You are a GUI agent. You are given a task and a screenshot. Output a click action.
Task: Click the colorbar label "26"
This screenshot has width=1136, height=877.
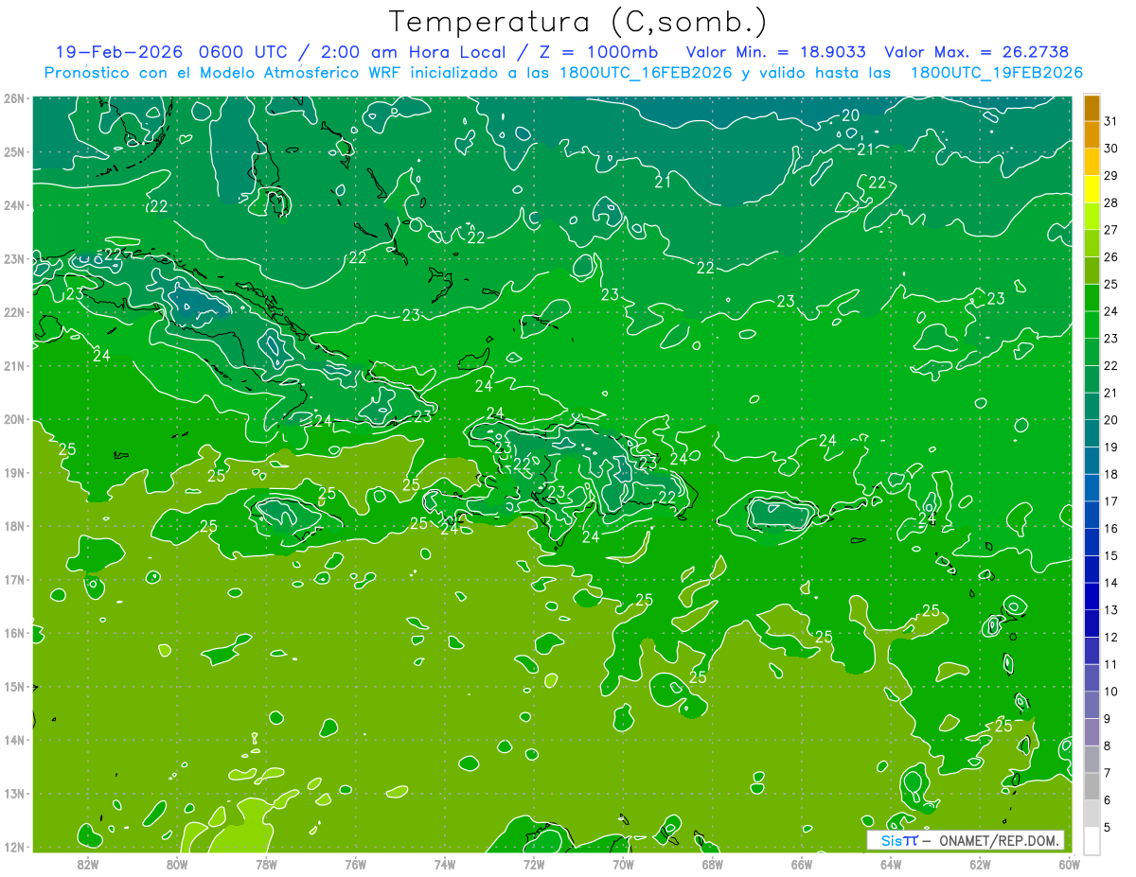(x=1110, y=257)
